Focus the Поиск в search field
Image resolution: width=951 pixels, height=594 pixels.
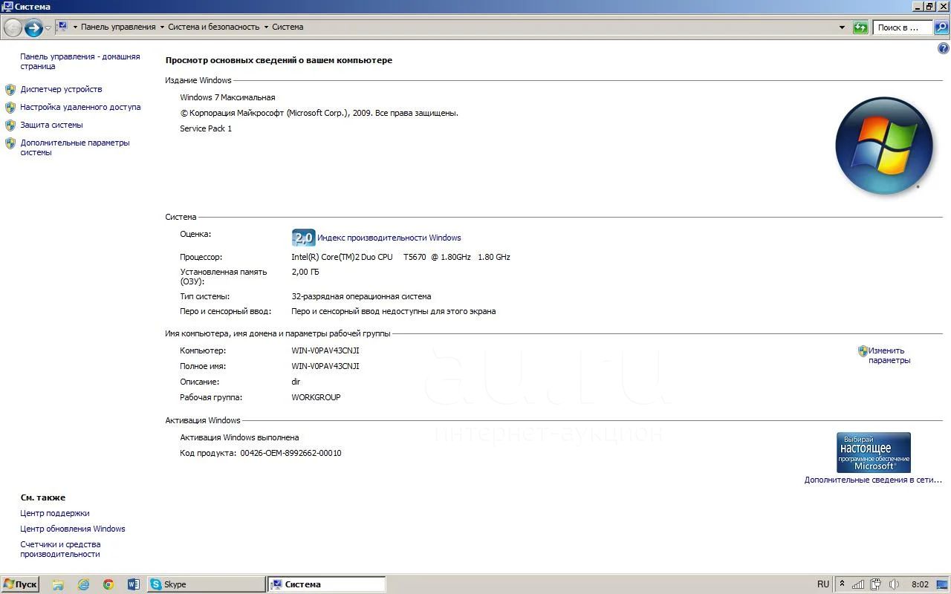[902, 27]
